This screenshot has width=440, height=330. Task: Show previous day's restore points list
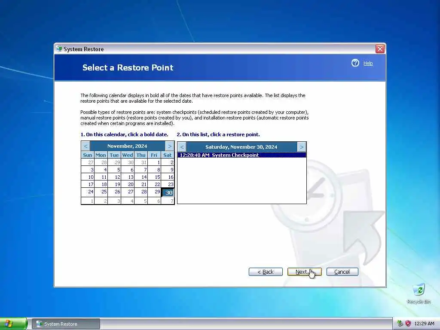(x=182, y=147)
